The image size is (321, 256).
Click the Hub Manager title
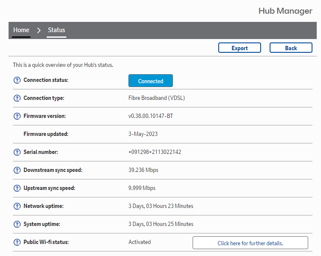pyautogui.click(x=285, y=11)
